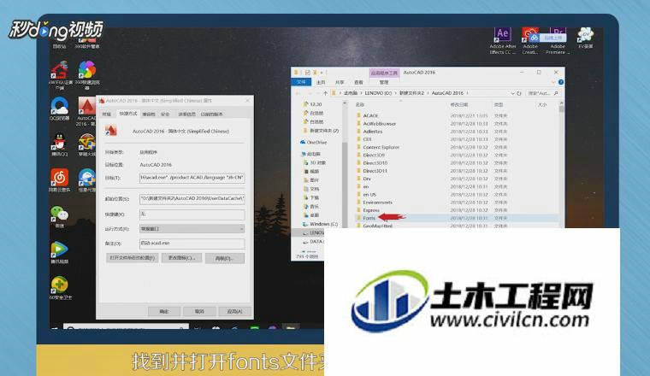
Task: Select the AutoCAD 2016 desktop shortcut
Action: 86,112
